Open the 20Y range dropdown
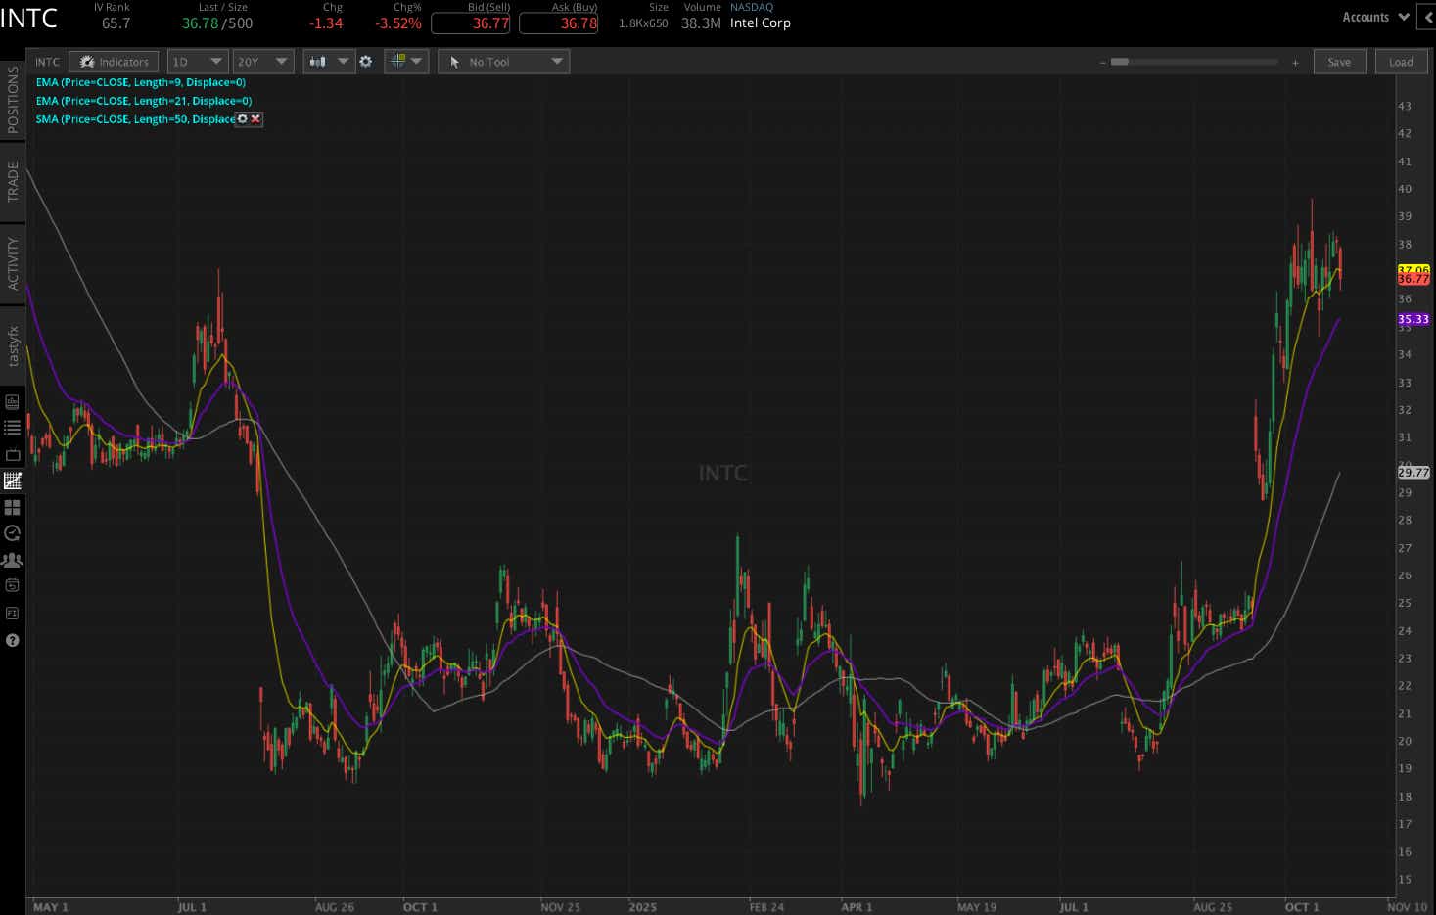The height and width of the screenshot is (915, 1436). point(262,61)
